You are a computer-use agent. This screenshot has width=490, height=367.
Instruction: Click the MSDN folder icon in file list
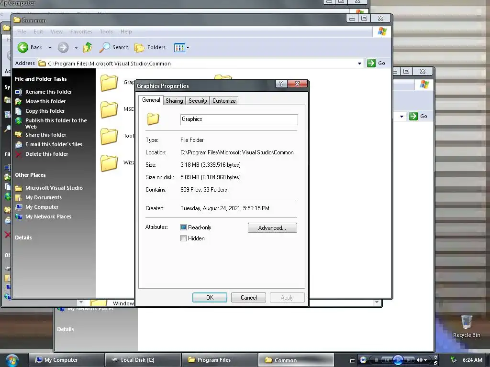point(109,109)
